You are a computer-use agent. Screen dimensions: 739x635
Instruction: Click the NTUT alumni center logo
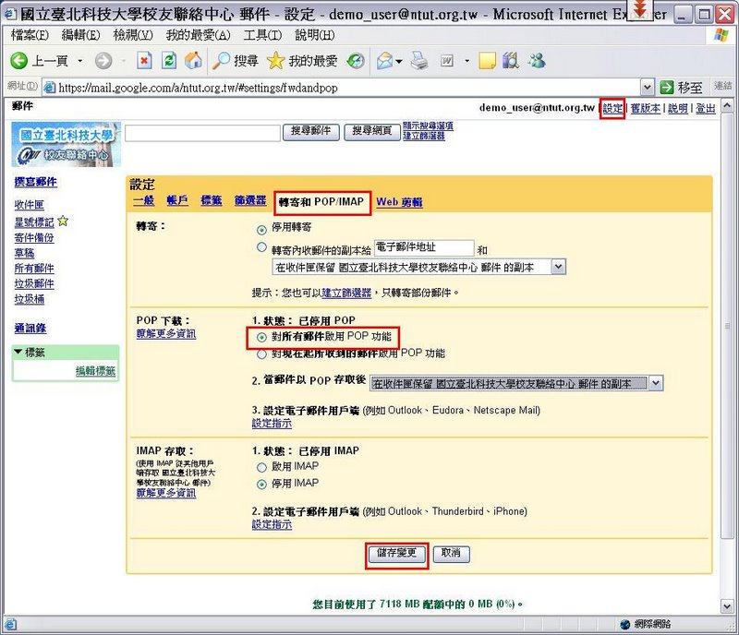pyautogui.click(x=67, y=145)
